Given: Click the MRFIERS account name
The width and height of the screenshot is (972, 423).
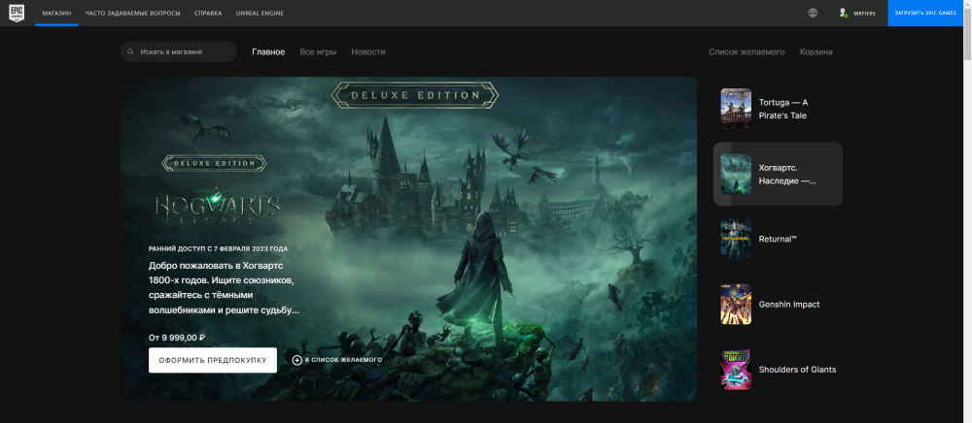Looking at the screenshot, I should (864, 13).
